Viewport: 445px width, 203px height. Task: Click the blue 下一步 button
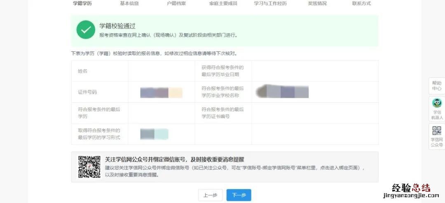coord(239,195)
